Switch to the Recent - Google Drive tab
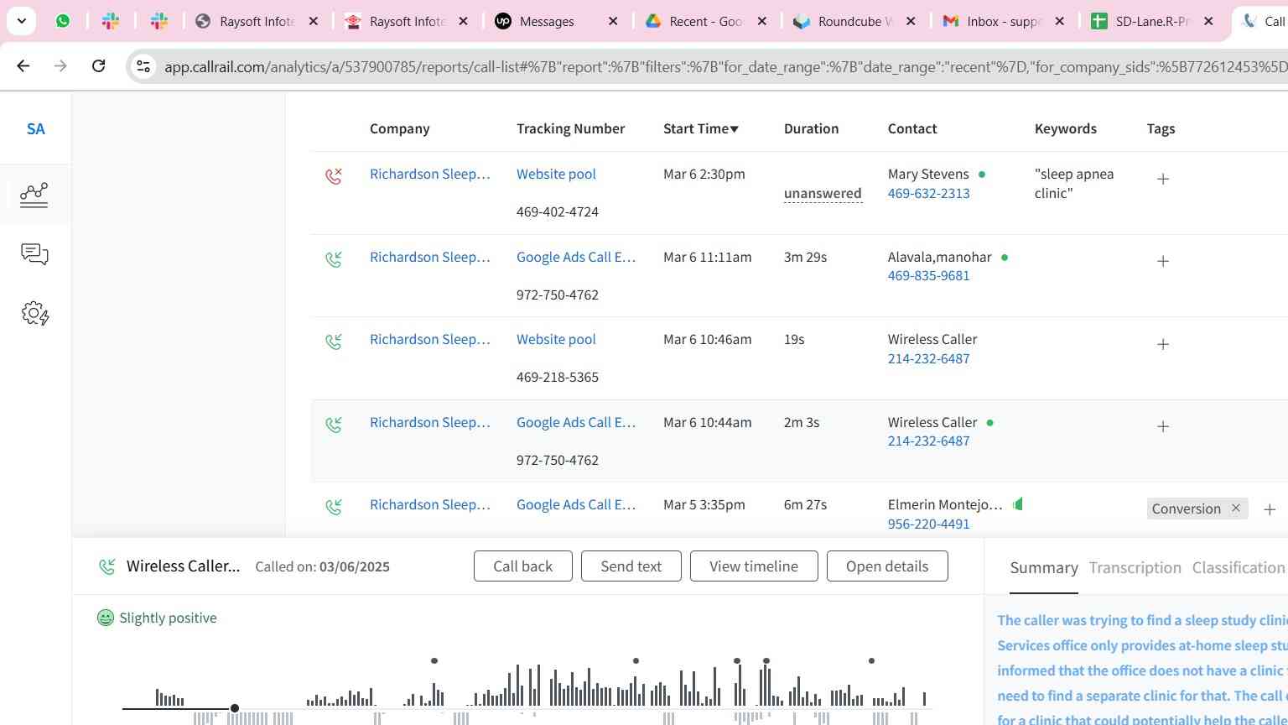Screen dimensions: 1288x725 [x=706, y=22]
